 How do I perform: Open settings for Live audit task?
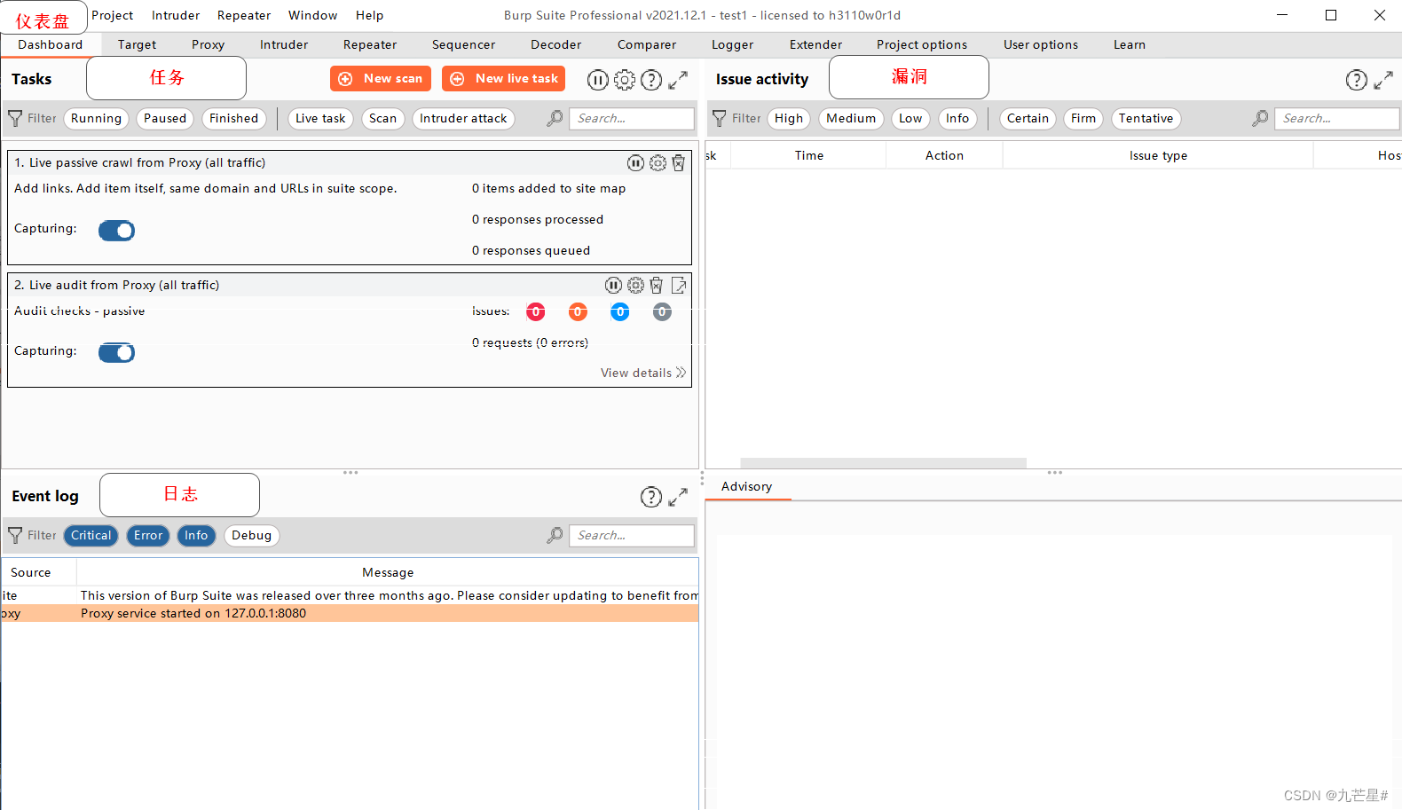click(635, 285)
